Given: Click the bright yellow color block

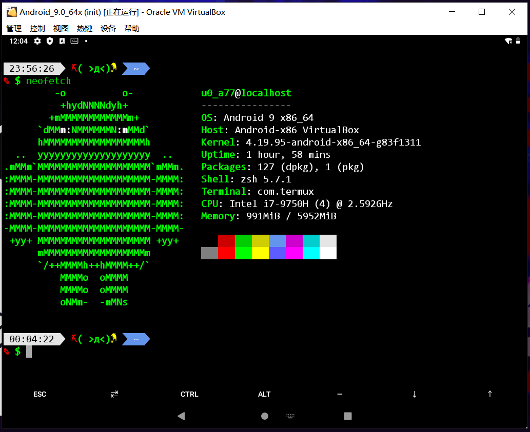Looking at the screenshot, I should click(x=260, y=253).
